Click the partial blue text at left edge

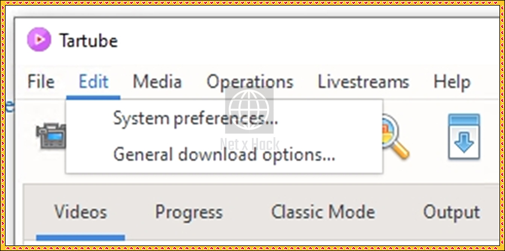point(10,106)
